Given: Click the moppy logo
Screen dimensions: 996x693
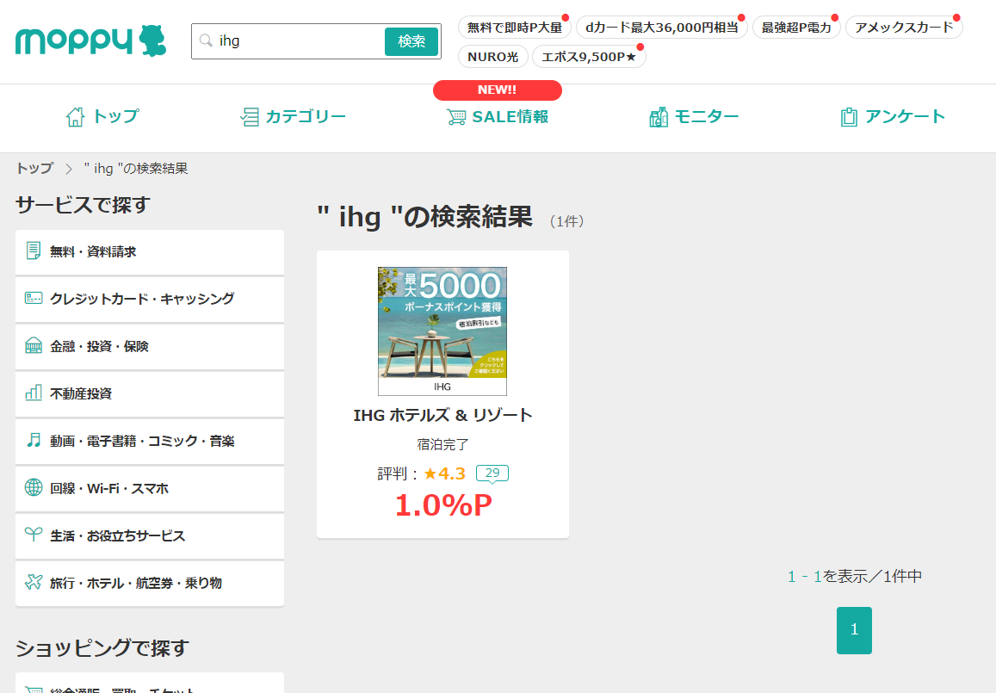Looking at the screenshot, I should 91,41.
